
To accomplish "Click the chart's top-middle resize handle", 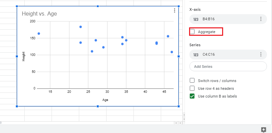I will [98, 6].
